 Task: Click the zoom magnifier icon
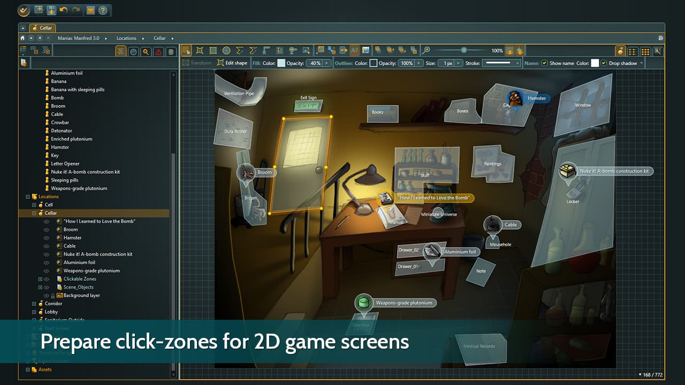(426, 50)
